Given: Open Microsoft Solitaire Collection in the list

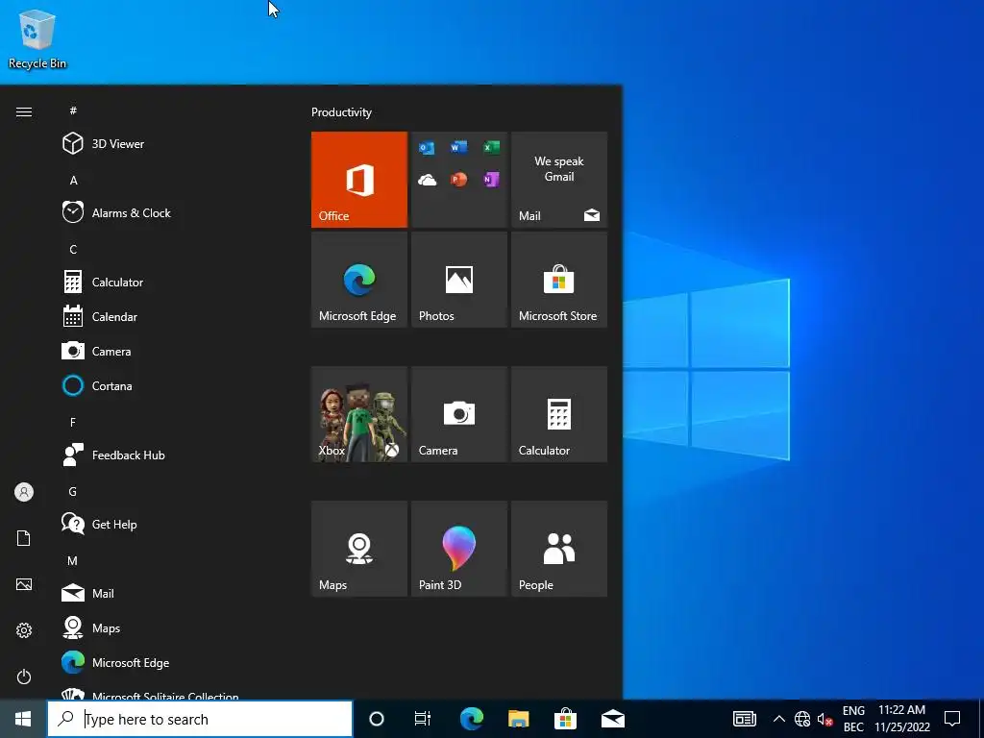Looking at the screenshot, I should coord(178,693).
